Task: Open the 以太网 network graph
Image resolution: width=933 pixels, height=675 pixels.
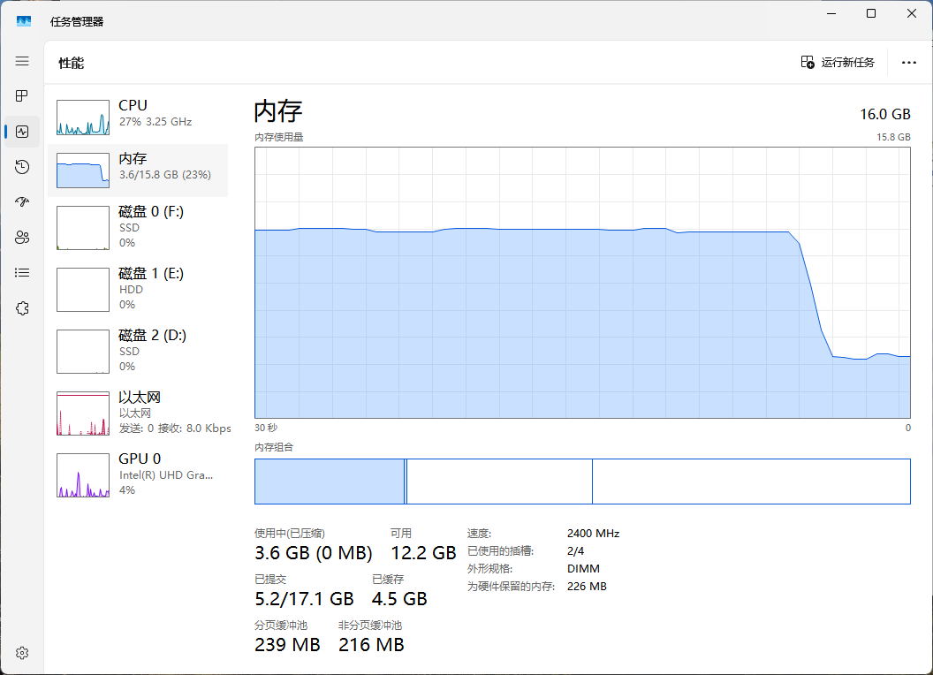Action: 139,413
